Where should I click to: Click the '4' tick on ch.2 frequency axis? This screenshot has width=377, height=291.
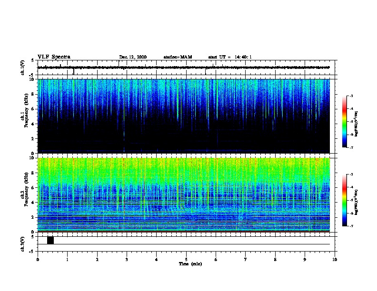tap(33, 203)
